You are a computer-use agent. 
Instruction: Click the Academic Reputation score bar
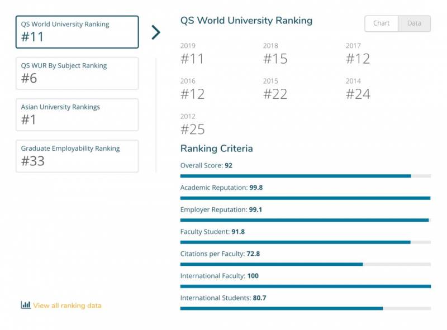coord(305,198)
